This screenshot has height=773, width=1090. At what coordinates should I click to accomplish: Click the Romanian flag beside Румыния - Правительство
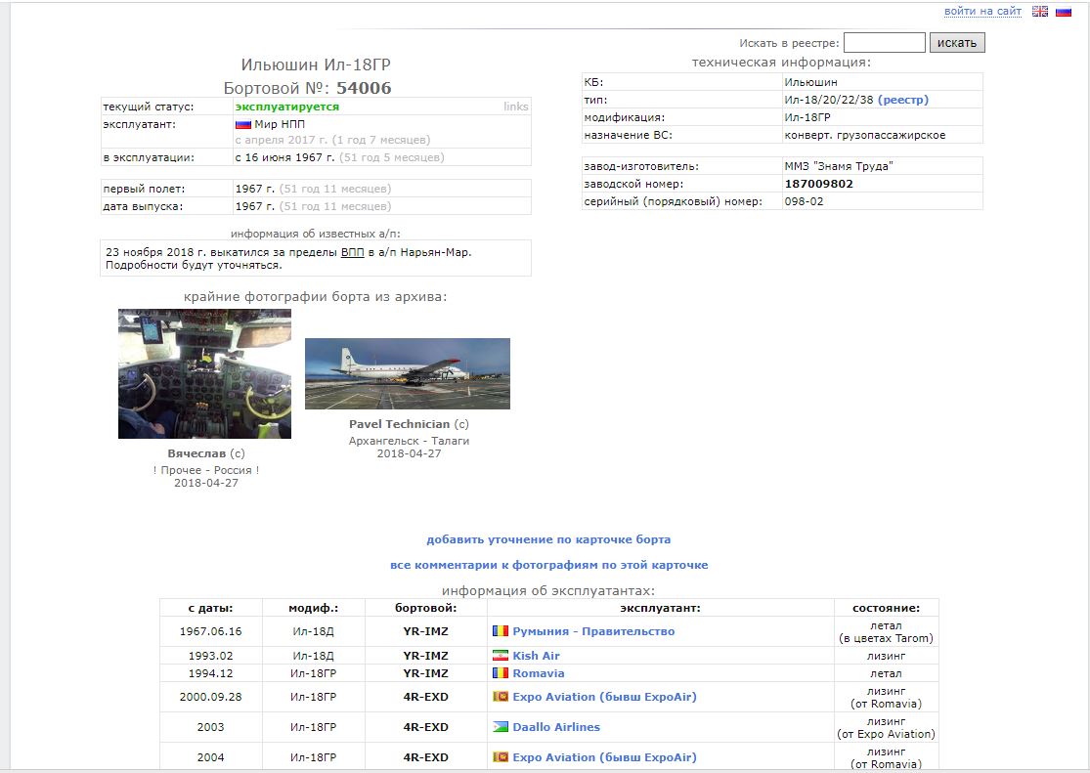[x=501, y=631]
